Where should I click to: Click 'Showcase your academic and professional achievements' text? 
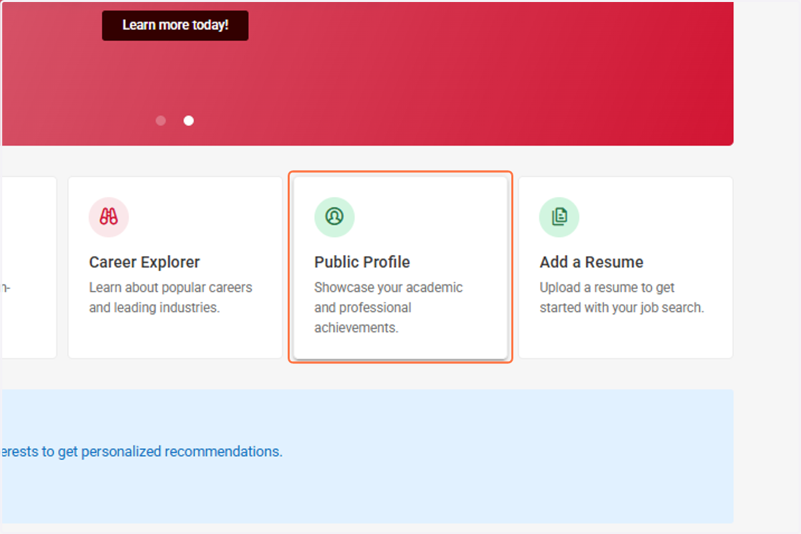point(388,308)
